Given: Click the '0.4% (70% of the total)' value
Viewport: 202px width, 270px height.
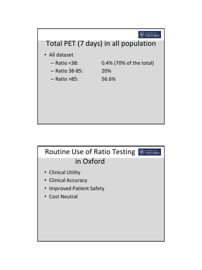Looking at the screenshot, I should 128,63.
